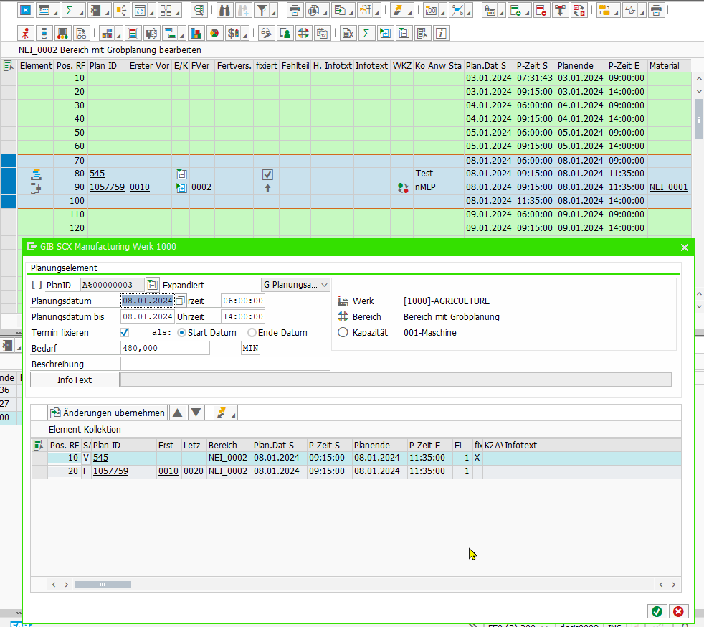The image size is (704, 627).
Task: Select the 'Ende Datum' radio button
Action: (x=252, y=333)
